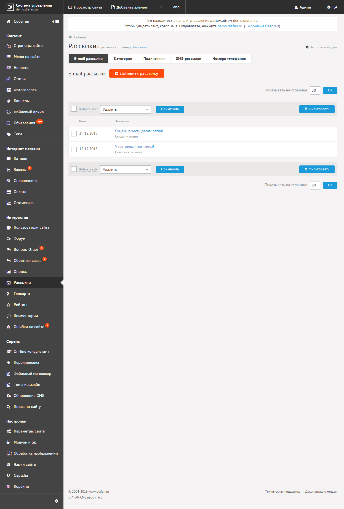Screen dimensions: 344x509
Task: Click the bottom items-per-page input field
Action: [x=315, y=185]
